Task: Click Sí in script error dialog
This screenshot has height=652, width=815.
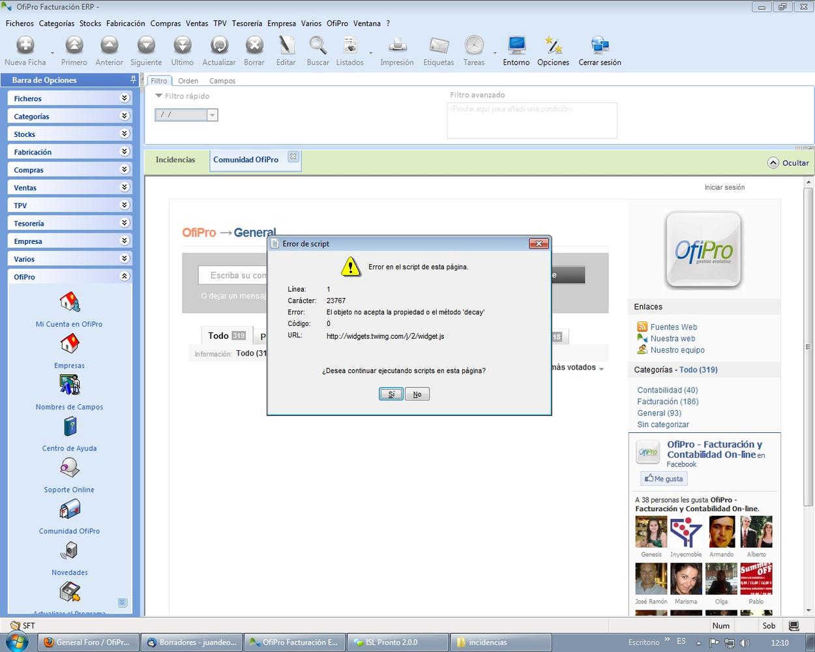Action: (391, 394)
